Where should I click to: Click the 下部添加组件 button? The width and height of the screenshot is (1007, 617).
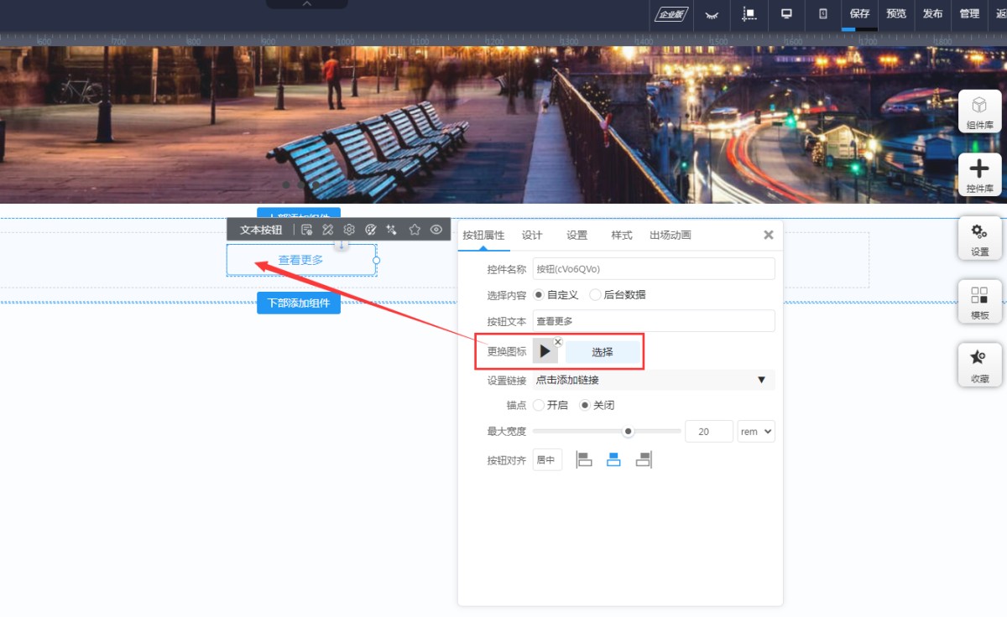click(x=299, y=303)
